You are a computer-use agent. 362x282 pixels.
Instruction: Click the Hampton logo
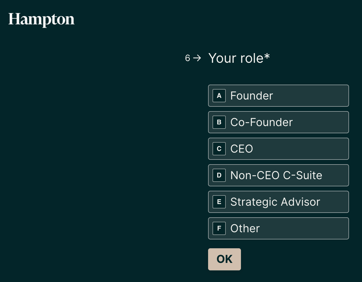tap(41, 19)
